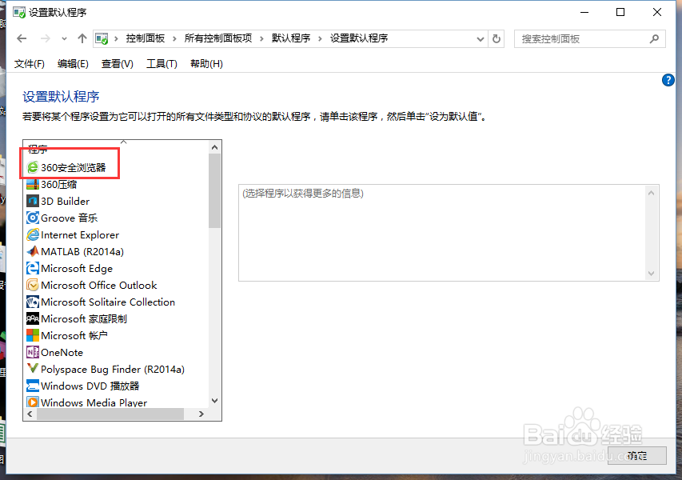The width and height of the screenshot is (682, 480).
Task: Click the 设置默认程序 breadcrumb
Action: click(359, 38)
